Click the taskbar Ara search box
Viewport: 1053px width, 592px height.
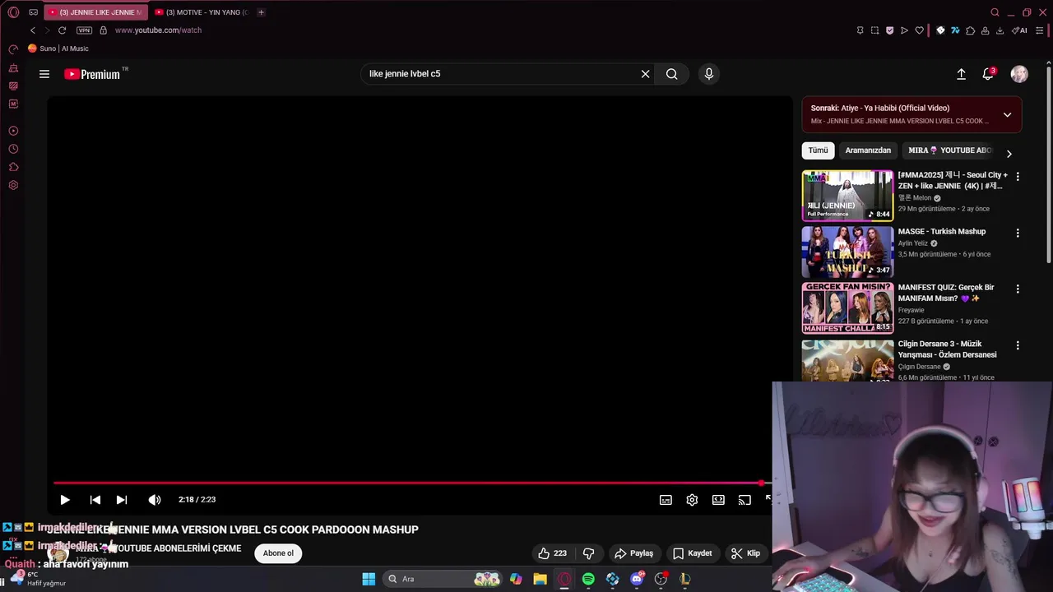pos(443,579)
